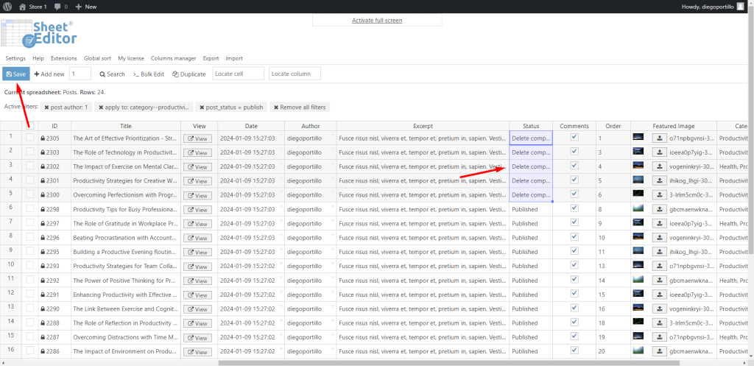754x366 pixels.
Task: Click the Sheet Editor logo
Action: [x=38, y=33]
